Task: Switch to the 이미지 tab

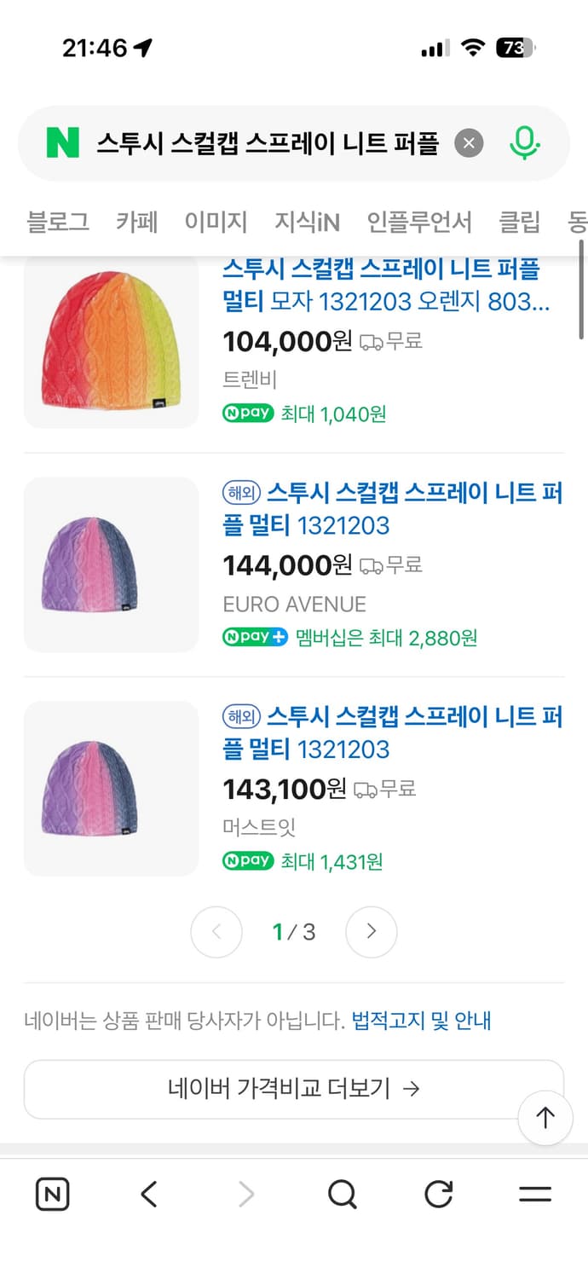Action: 216,222
